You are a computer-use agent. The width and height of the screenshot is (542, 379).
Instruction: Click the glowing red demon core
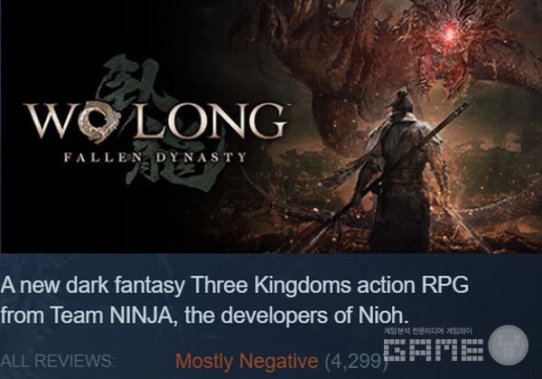tap(449, 33)
